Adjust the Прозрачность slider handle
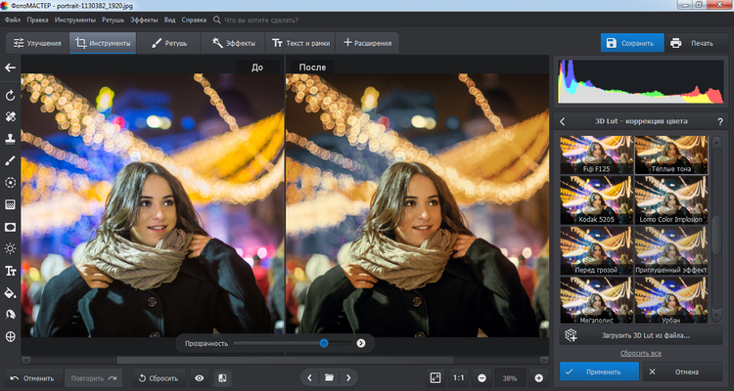The width and height of the screenshot is (734, 391). click(324, 343)
